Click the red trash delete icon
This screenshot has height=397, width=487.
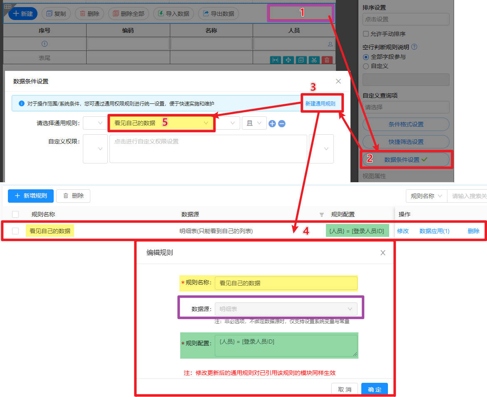click(x=327, y=60)
